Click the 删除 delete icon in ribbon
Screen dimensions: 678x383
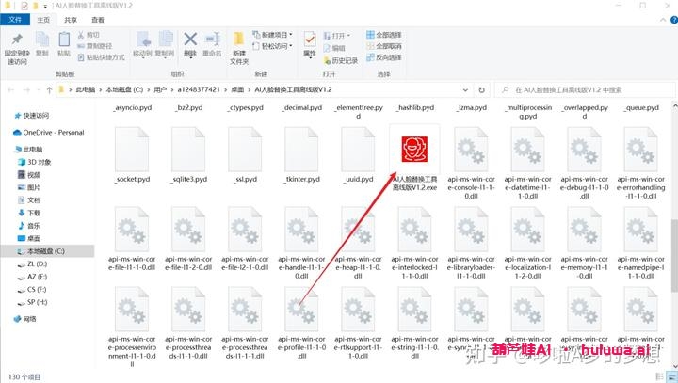tap(190, 41)
